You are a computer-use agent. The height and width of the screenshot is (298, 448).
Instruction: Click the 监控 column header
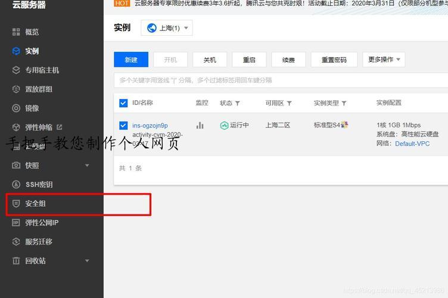[x=202, y=103]
